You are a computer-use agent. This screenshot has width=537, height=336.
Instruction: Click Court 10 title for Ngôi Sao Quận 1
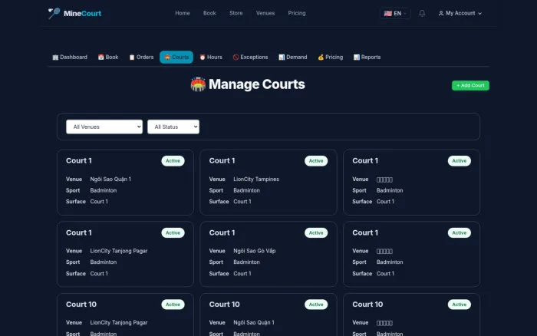pos(224,305)
